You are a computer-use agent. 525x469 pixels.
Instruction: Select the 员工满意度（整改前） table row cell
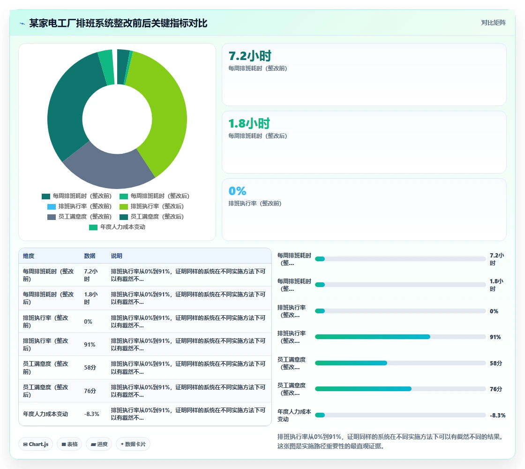49,368
